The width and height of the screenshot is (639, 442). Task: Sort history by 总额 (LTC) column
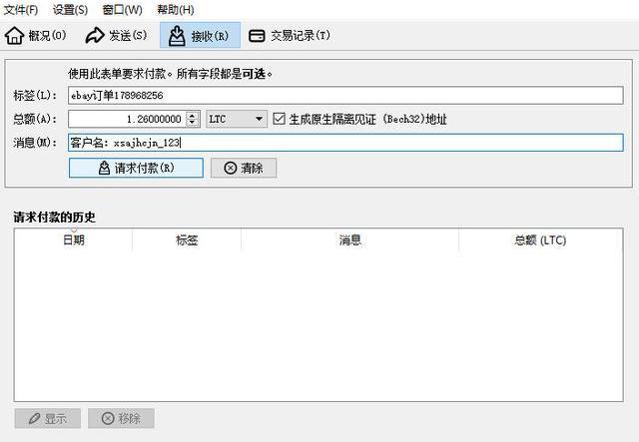540,239
